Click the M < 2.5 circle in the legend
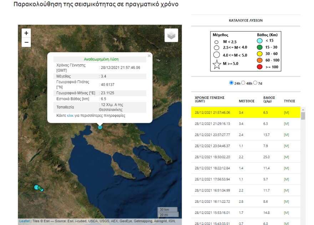 tap(217, 42)
